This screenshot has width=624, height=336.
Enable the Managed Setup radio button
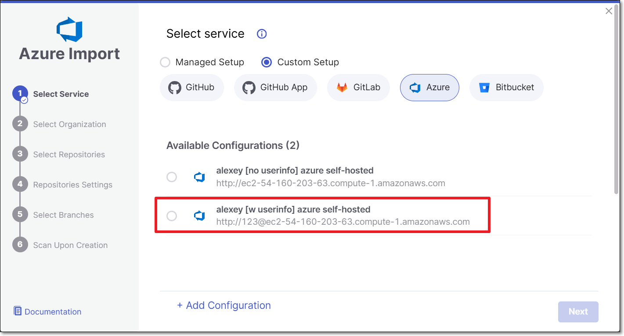pos(165,62)
